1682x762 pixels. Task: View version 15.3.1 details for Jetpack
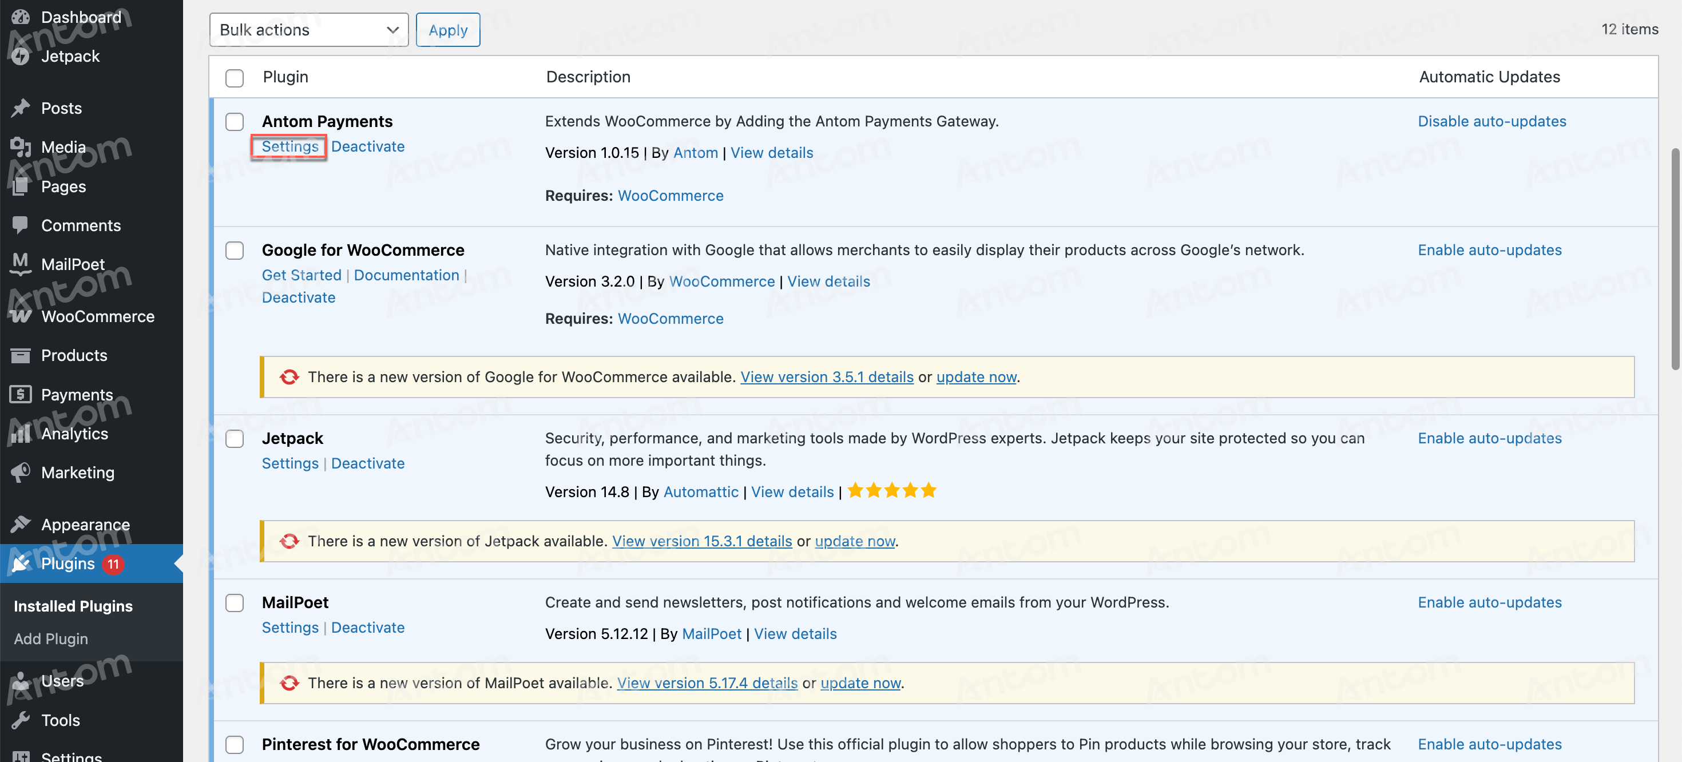pos(702,541)
